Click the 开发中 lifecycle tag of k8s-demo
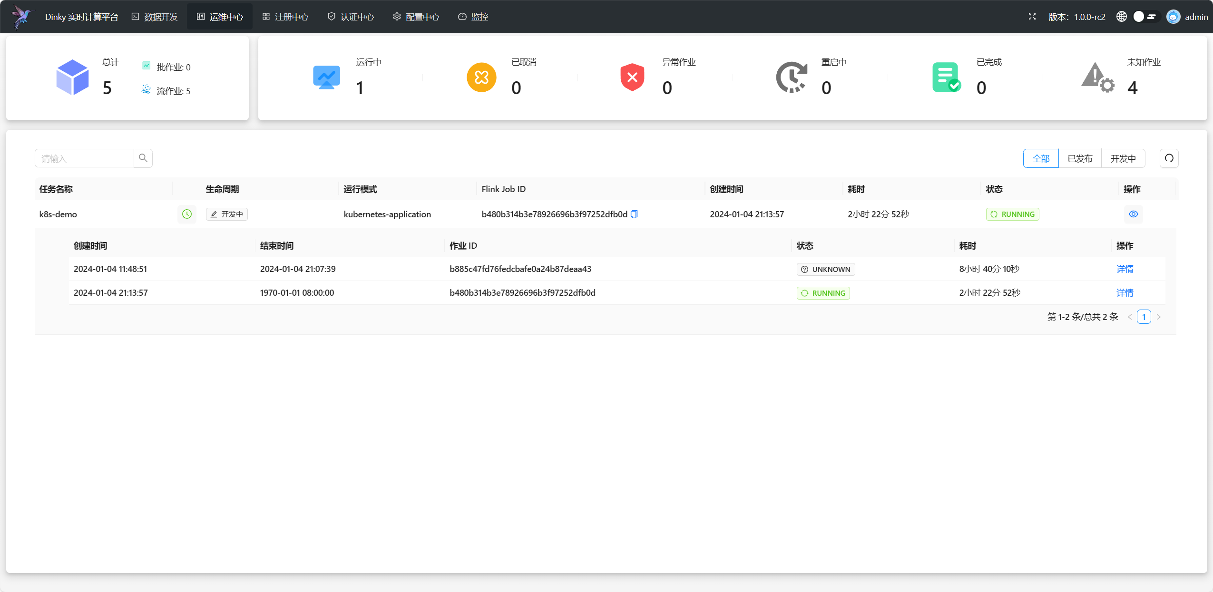The image size is (1213, 592). pos(227,214)
